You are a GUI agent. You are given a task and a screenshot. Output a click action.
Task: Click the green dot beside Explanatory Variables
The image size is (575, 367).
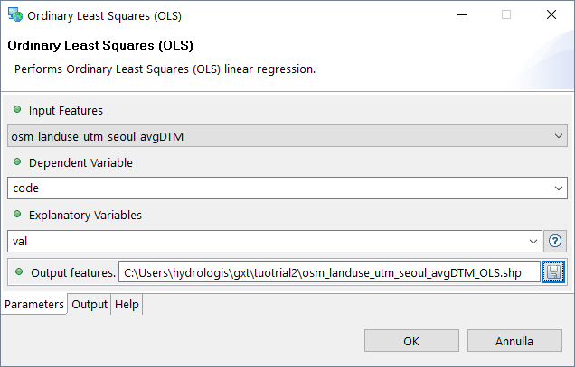[17, 215]
